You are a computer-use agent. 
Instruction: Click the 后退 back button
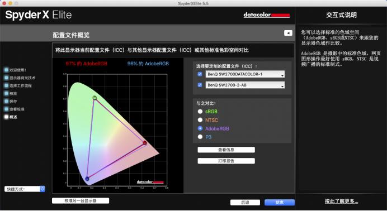point(245,203)
